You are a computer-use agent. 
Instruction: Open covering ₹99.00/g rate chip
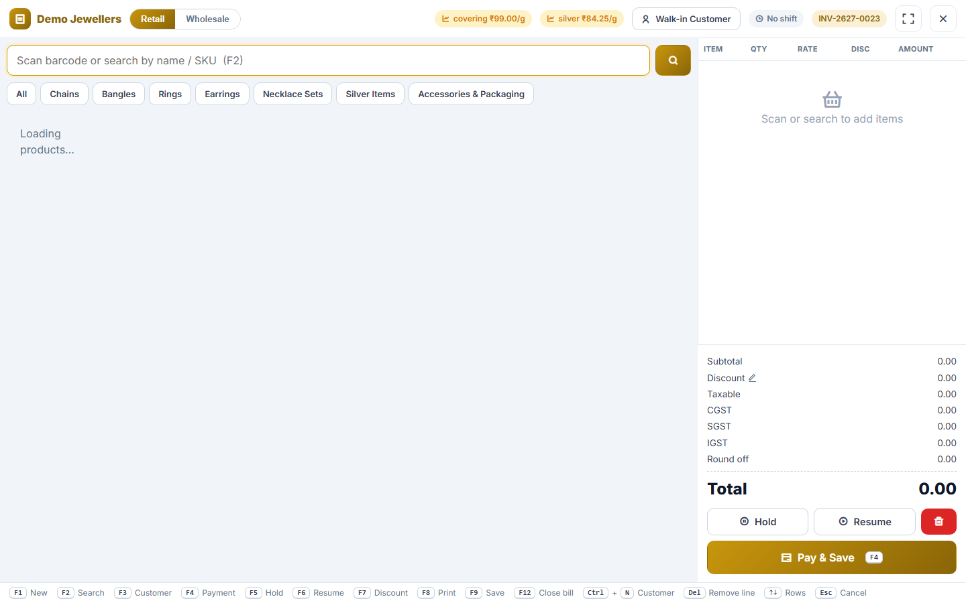pyautogui.click(x=483, y=19)
